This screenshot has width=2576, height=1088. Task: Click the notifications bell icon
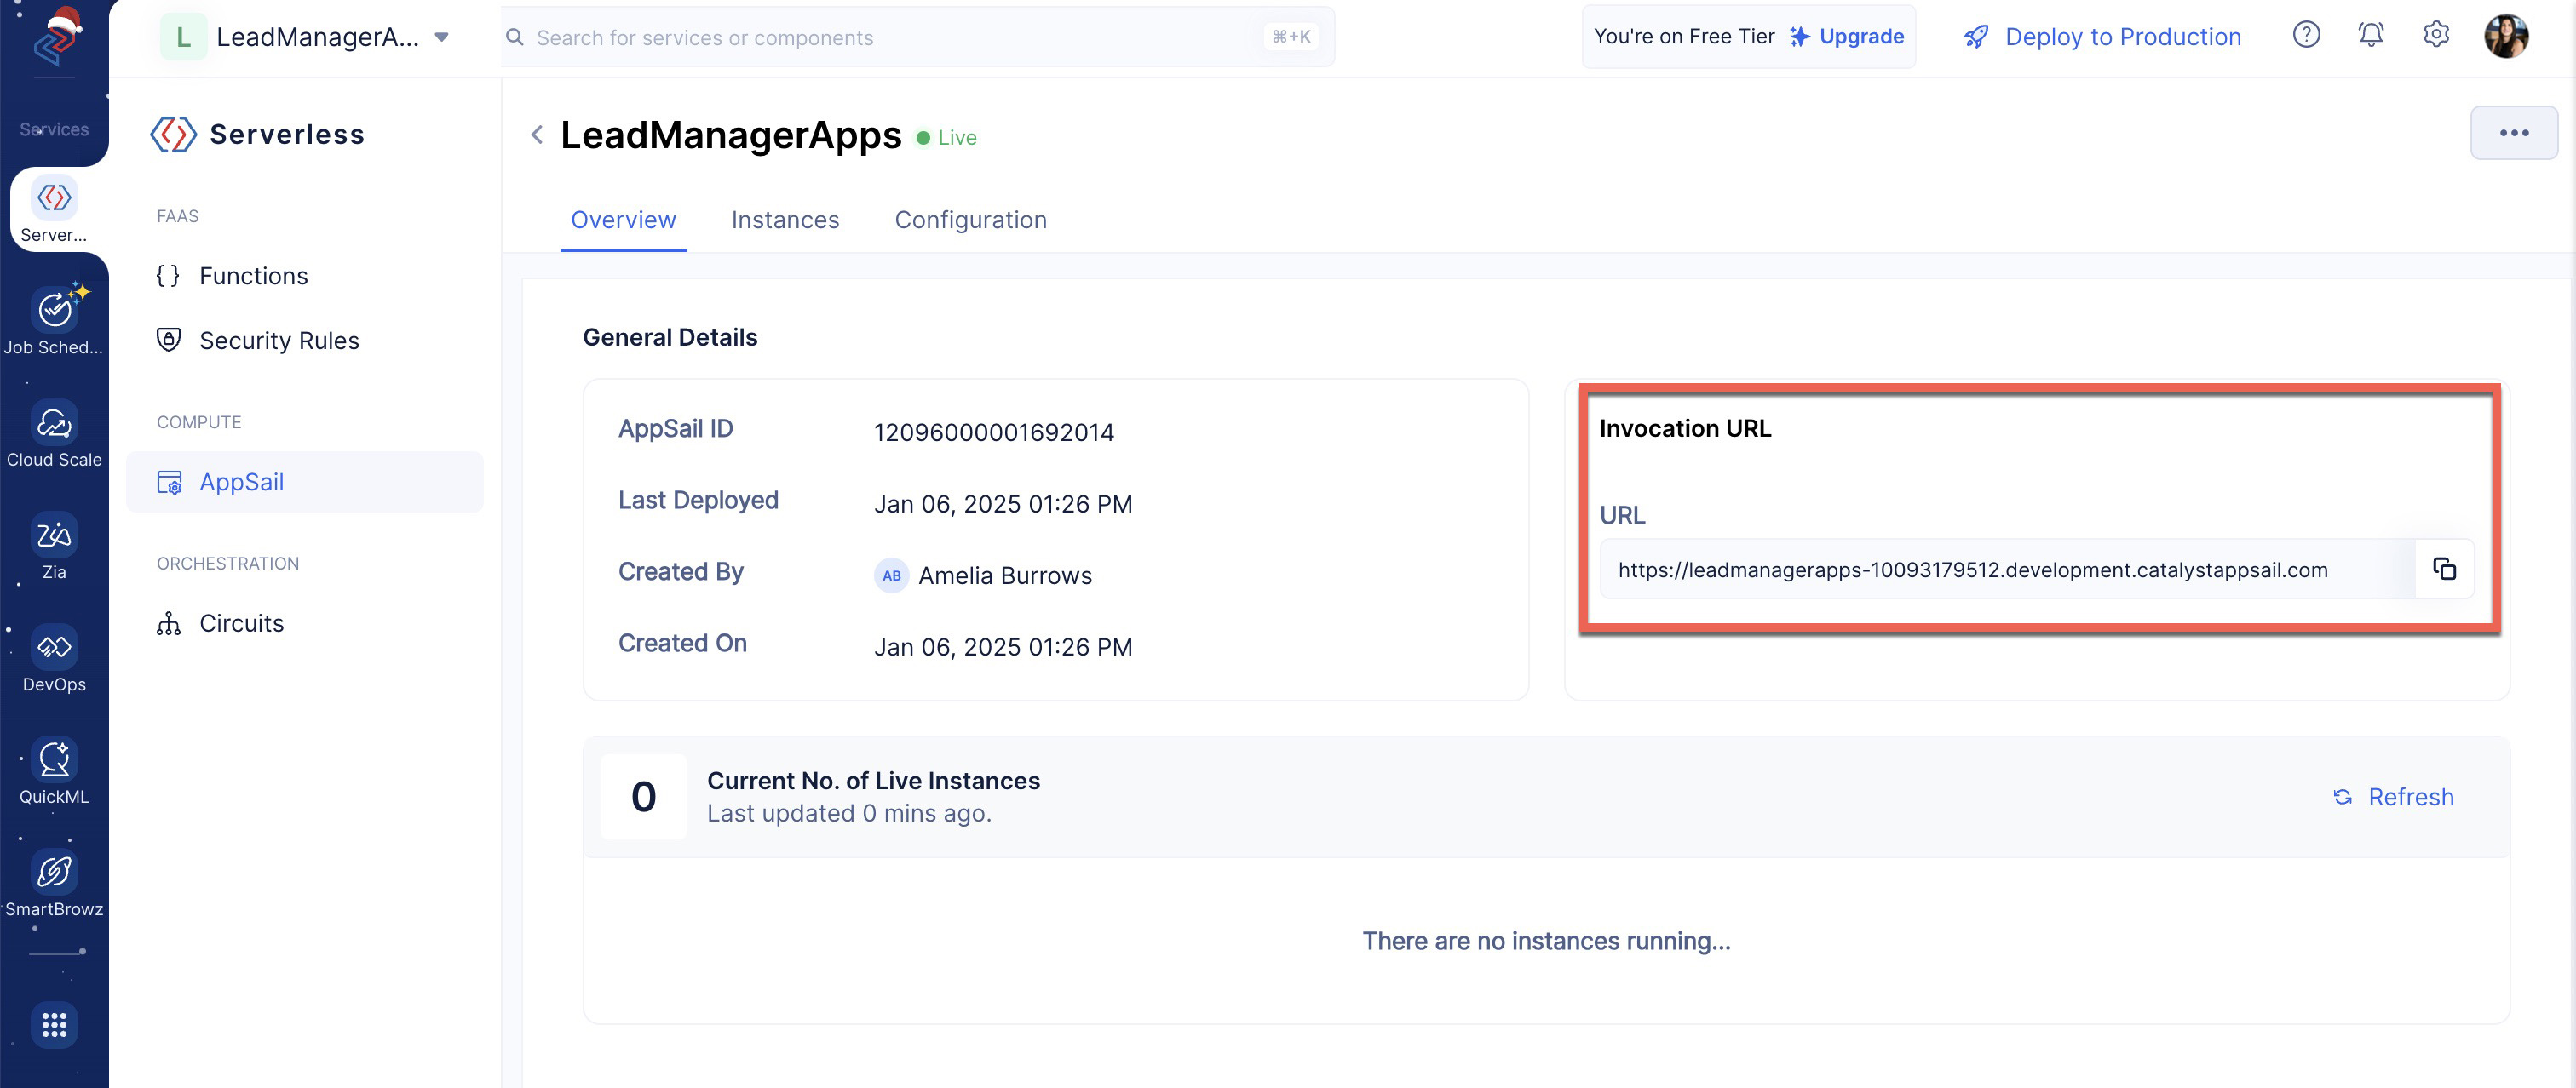pos(2372,36)
